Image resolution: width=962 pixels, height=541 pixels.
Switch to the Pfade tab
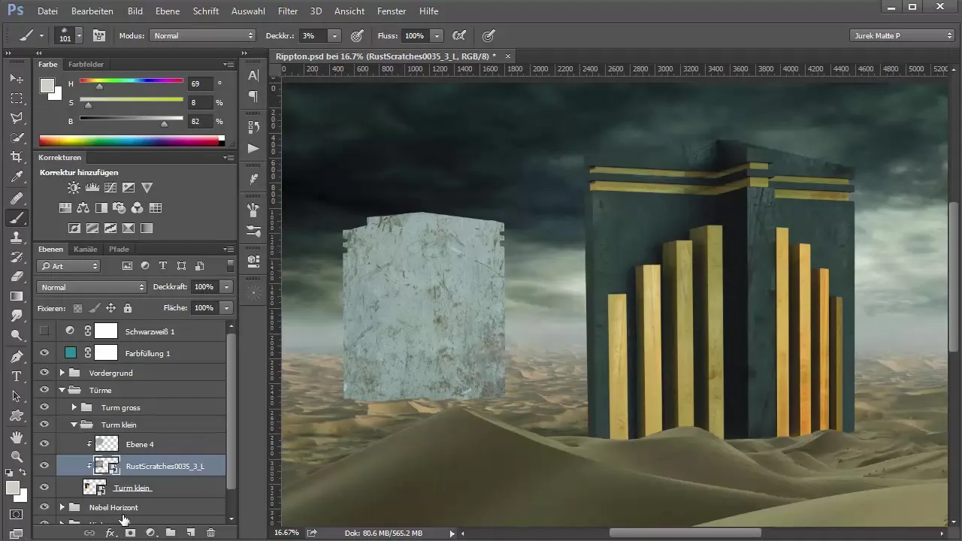[119, 249]
